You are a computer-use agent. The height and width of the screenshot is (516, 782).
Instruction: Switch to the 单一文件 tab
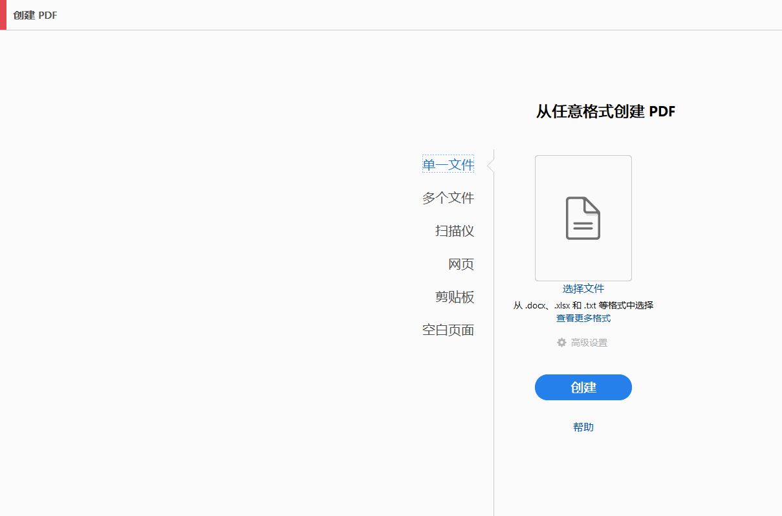pos(448,164)
